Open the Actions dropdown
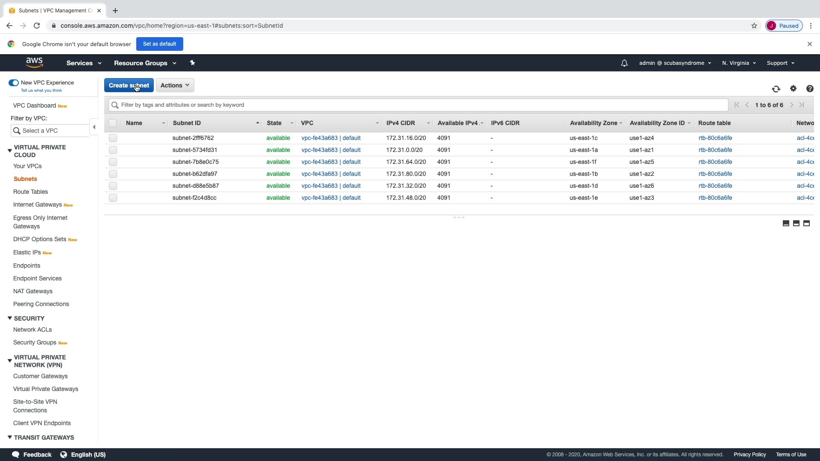Viewport: 820px width, 461px height. [x=175, y=85]
